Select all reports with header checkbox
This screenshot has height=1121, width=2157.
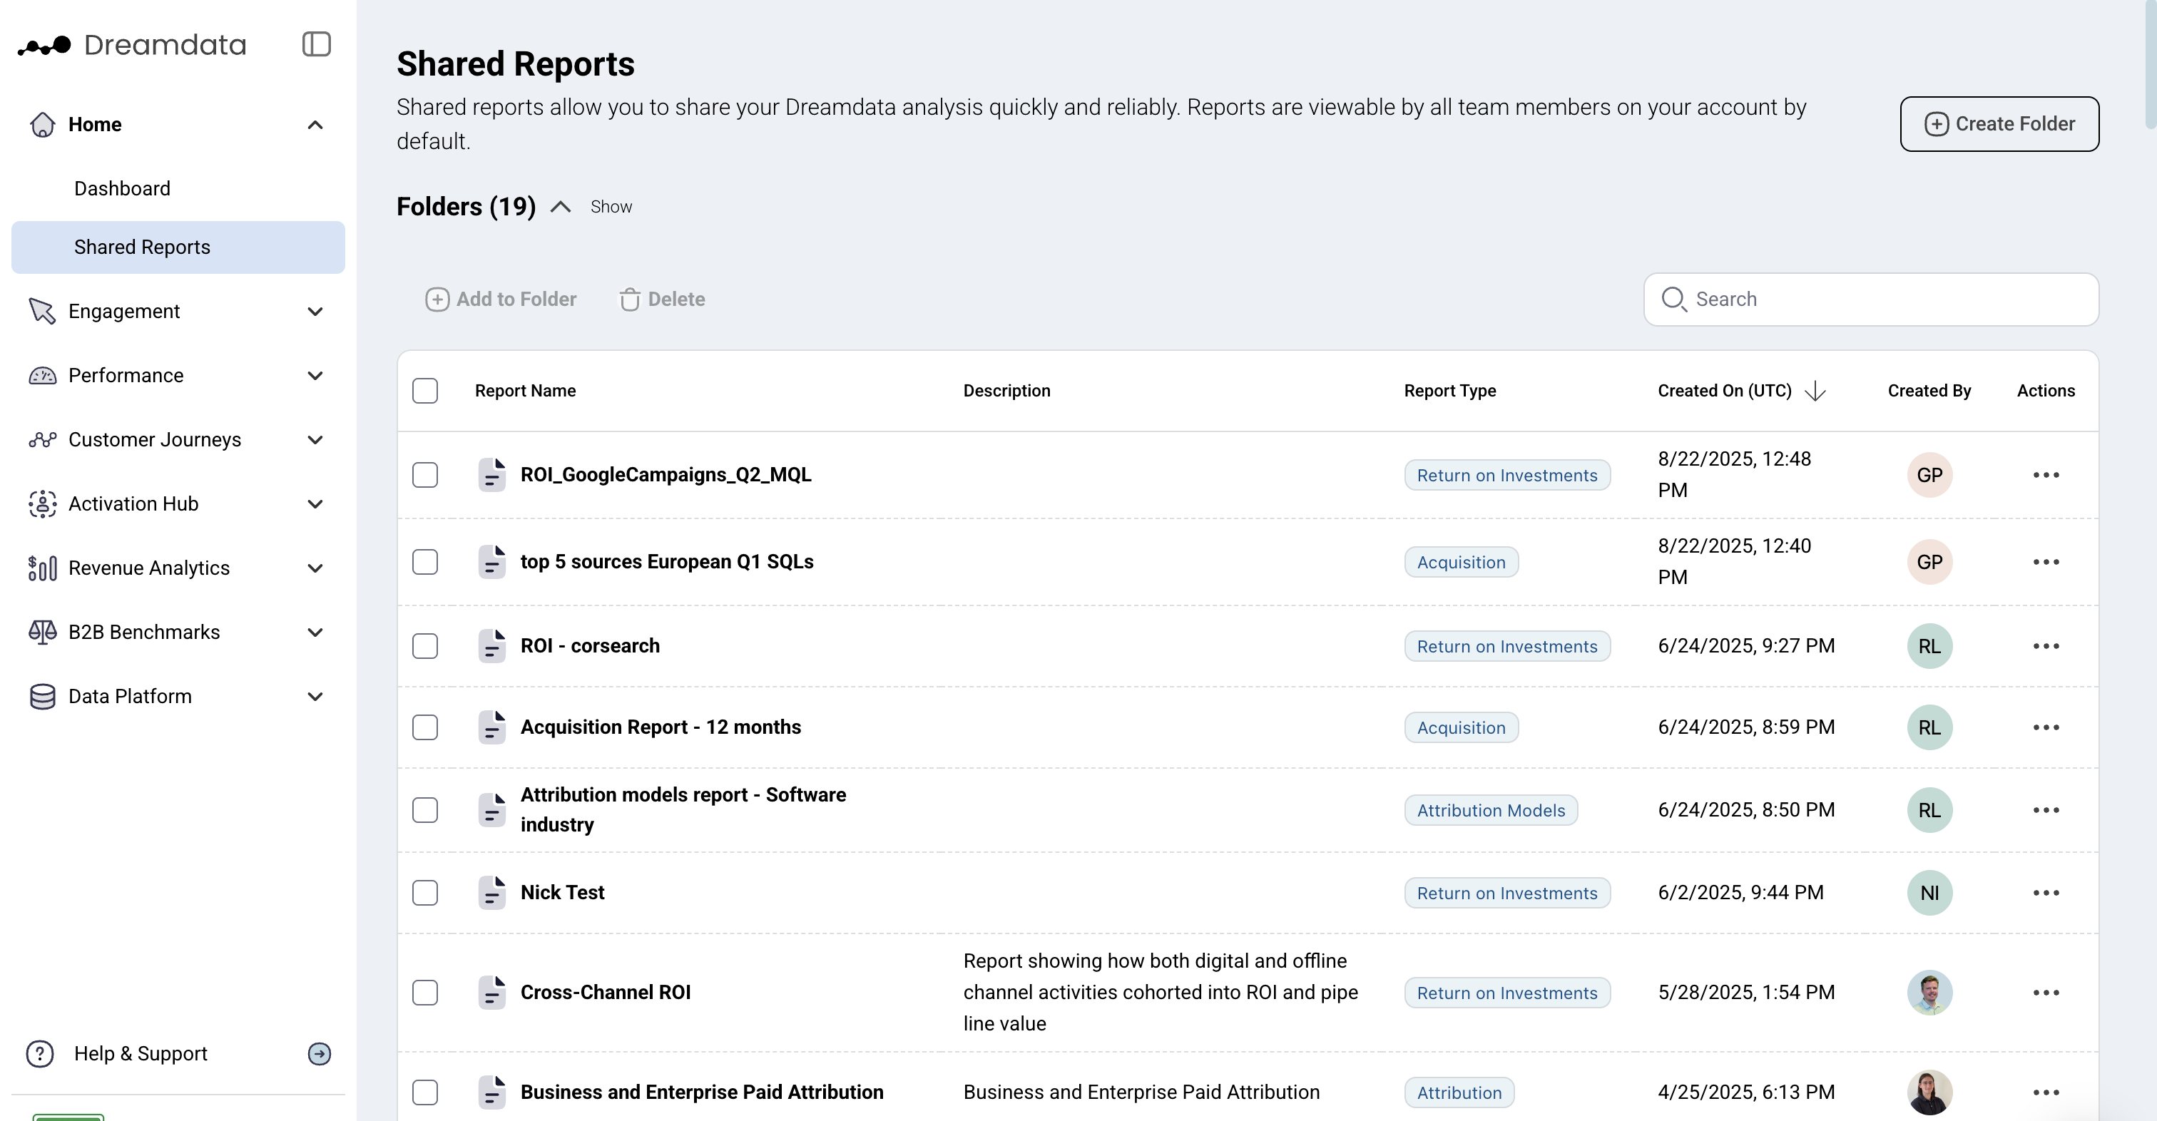pos(424,391)
